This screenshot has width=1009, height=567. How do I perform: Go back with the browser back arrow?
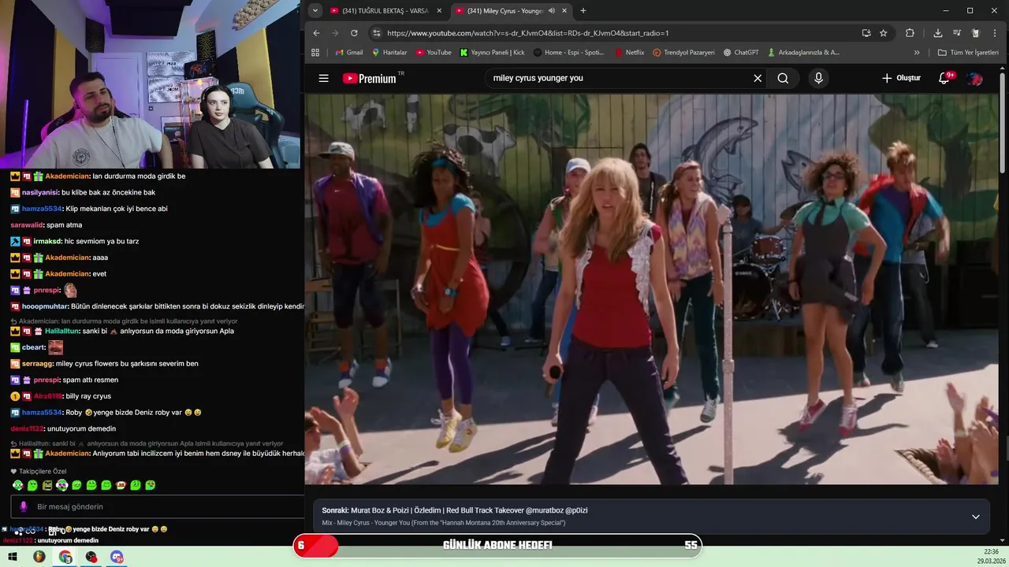point(316,33)
